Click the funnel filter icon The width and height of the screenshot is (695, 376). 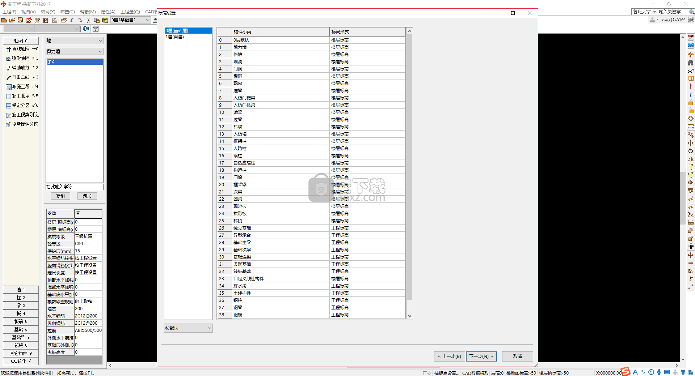pos(96,29)
